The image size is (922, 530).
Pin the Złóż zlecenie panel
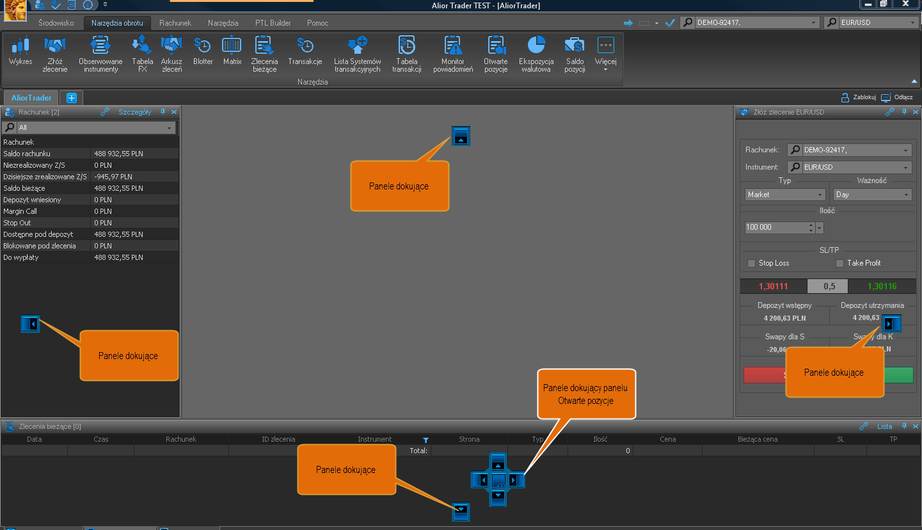(x=905, y=112)
